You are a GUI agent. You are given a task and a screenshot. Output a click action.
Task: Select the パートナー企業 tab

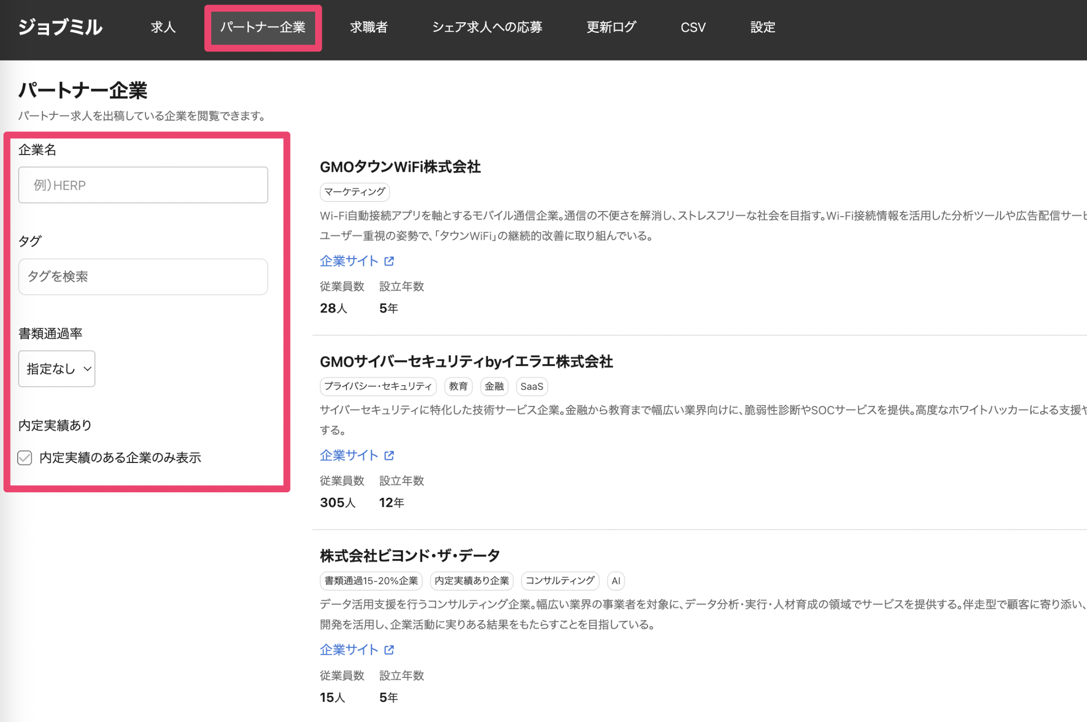pyautogui.click(x=263, y=27)
